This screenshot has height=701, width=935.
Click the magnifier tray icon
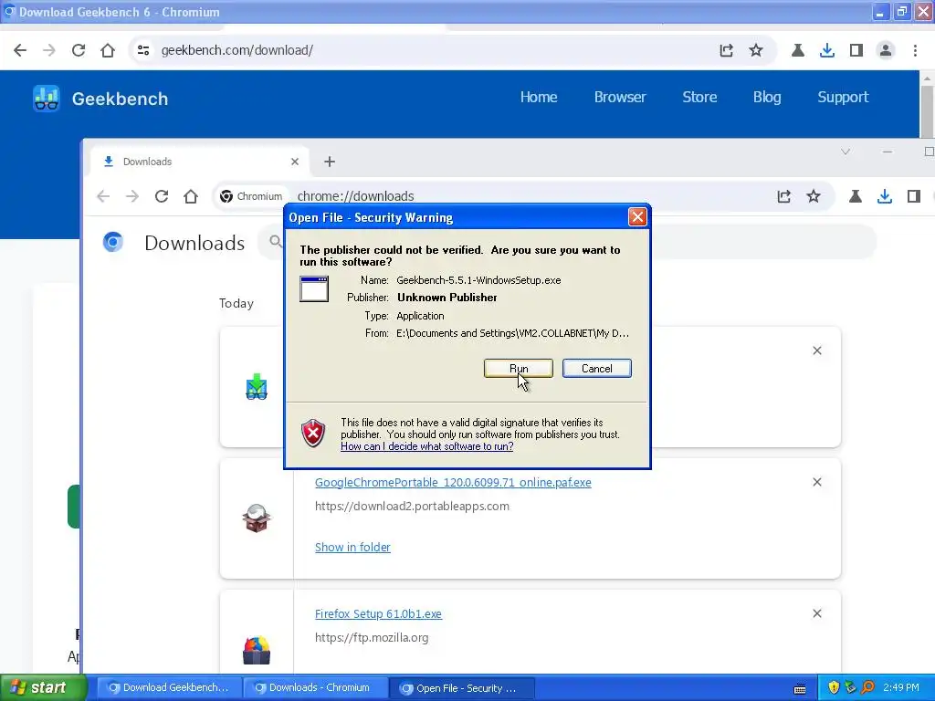coord(868,688)
